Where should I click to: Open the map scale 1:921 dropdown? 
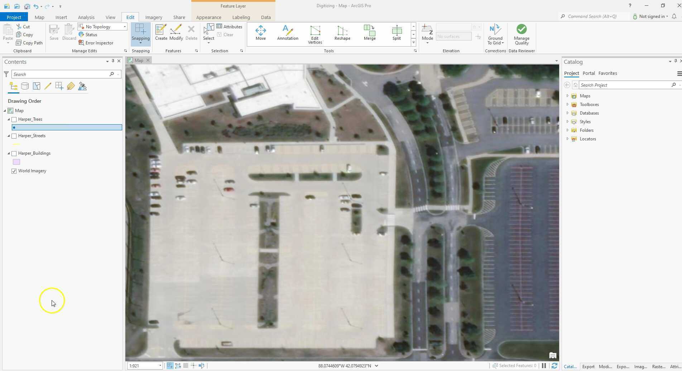coord(160,366)
